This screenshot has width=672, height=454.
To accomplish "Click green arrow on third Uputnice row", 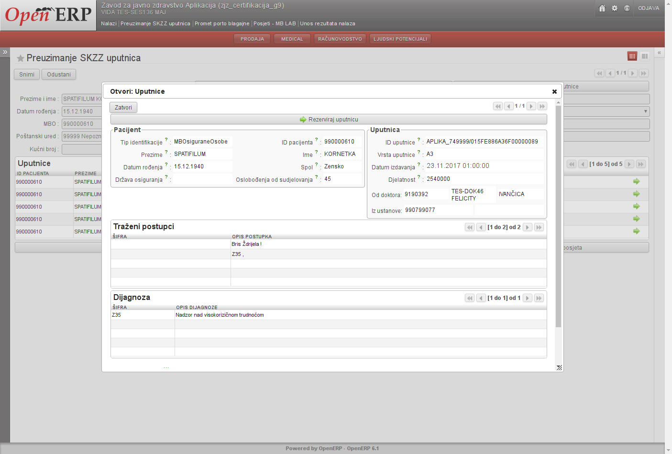I will pyautogui.click(x=637, y=206).
